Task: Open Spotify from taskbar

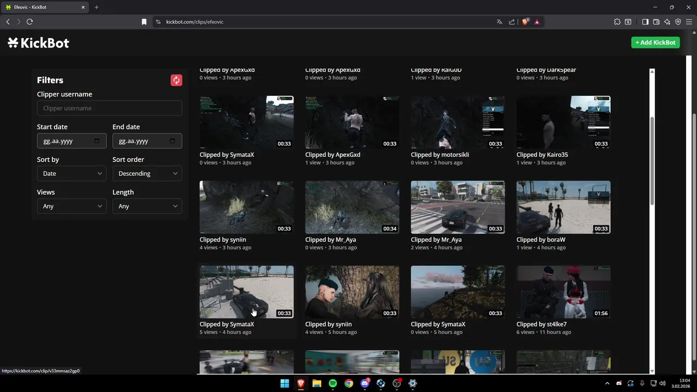Action: [333, 383]
